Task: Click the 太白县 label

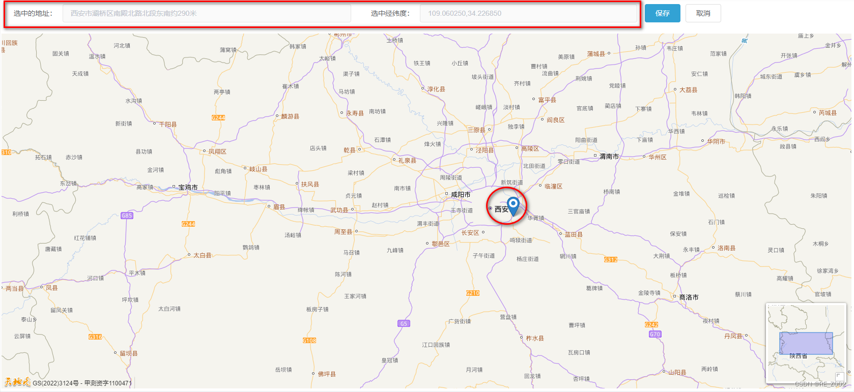Action: click(x=203, y=256)
